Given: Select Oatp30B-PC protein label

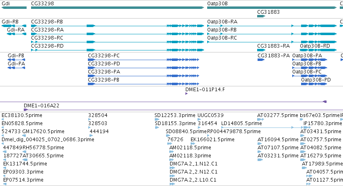Looking at the screenshot, I should 307,72.
